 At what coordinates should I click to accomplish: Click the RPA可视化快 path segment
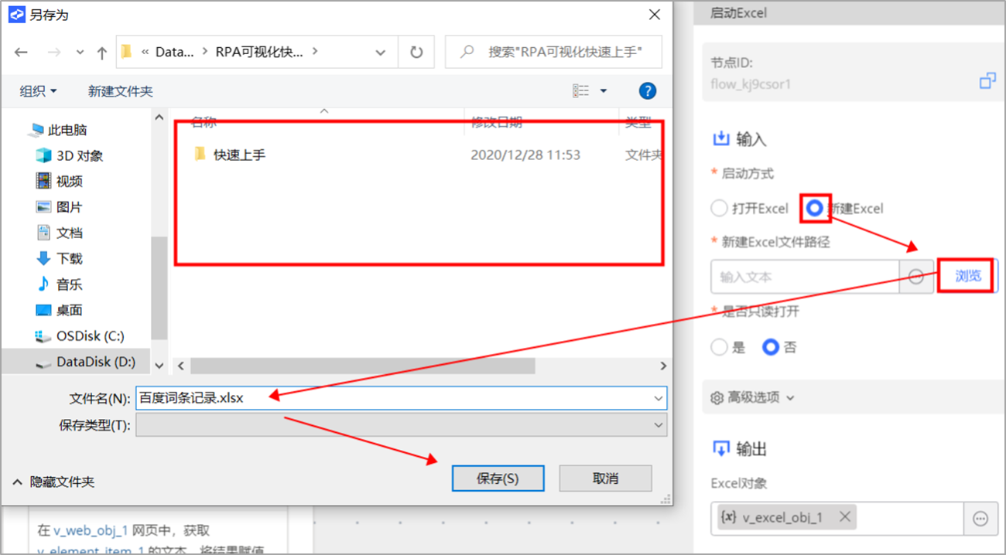coord(260,53)
